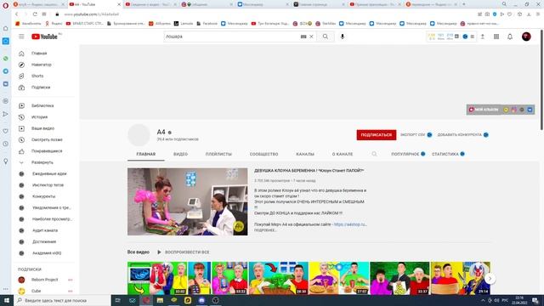The width and height of the screenshot is (544, 306).
Task: Open the Яндекс bookmark
Action: pos(54,24)
